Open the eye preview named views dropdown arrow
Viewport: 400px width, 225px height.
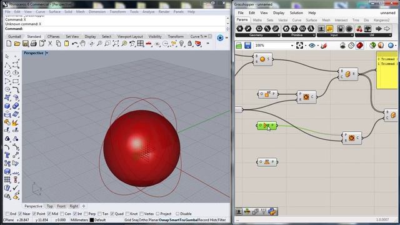318,46
